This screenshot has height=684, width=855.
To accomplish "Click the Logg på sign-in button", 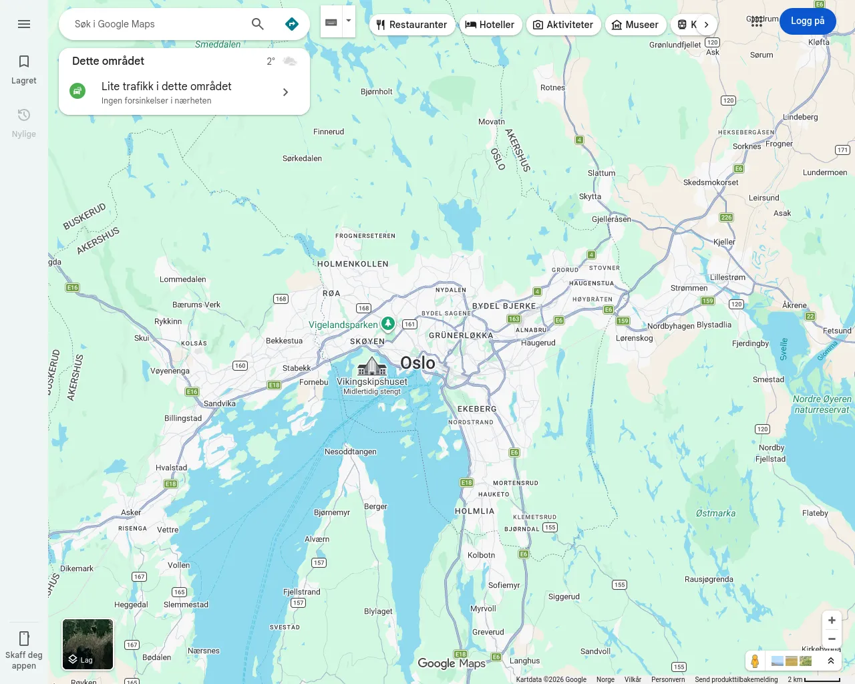I will (x=808, y=21).
